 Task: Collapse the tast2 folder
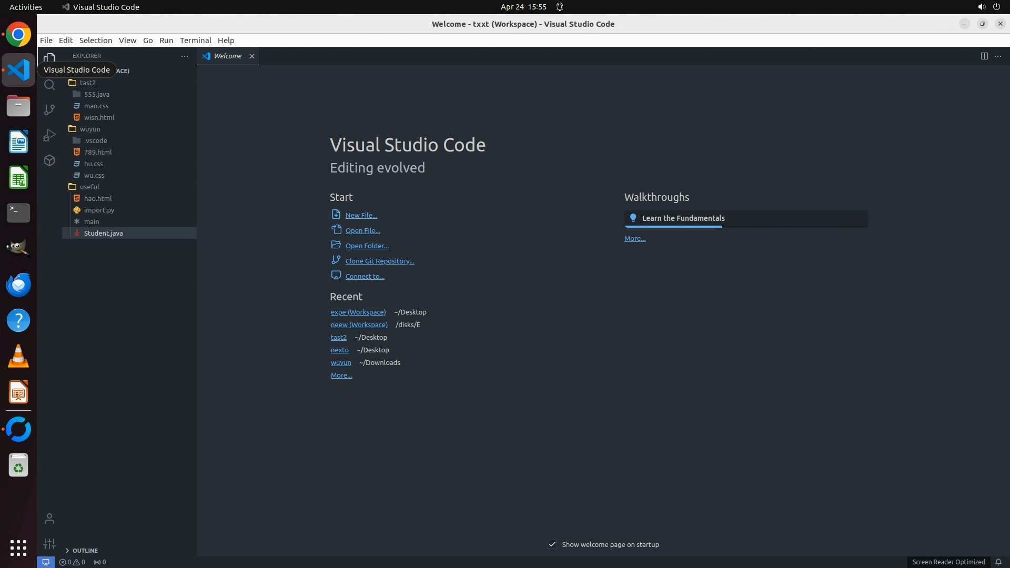87,83
